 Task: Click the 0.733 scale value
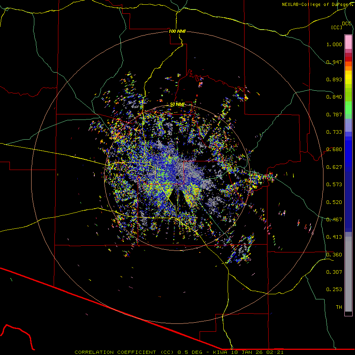[334, 132]
